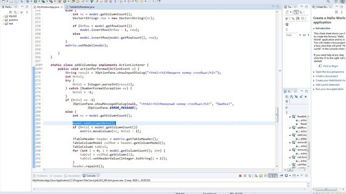Click editor scrollbar down arrow
This screenshot has width=346, height=194.
coord(277,167)
